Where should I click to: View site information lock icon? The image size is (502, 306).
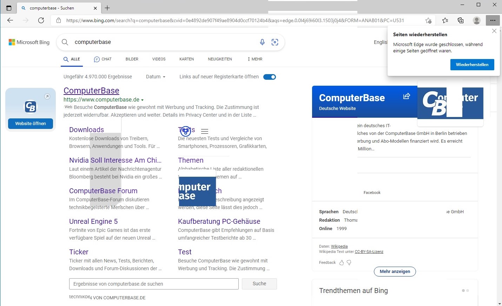click(x=59, y=20)
